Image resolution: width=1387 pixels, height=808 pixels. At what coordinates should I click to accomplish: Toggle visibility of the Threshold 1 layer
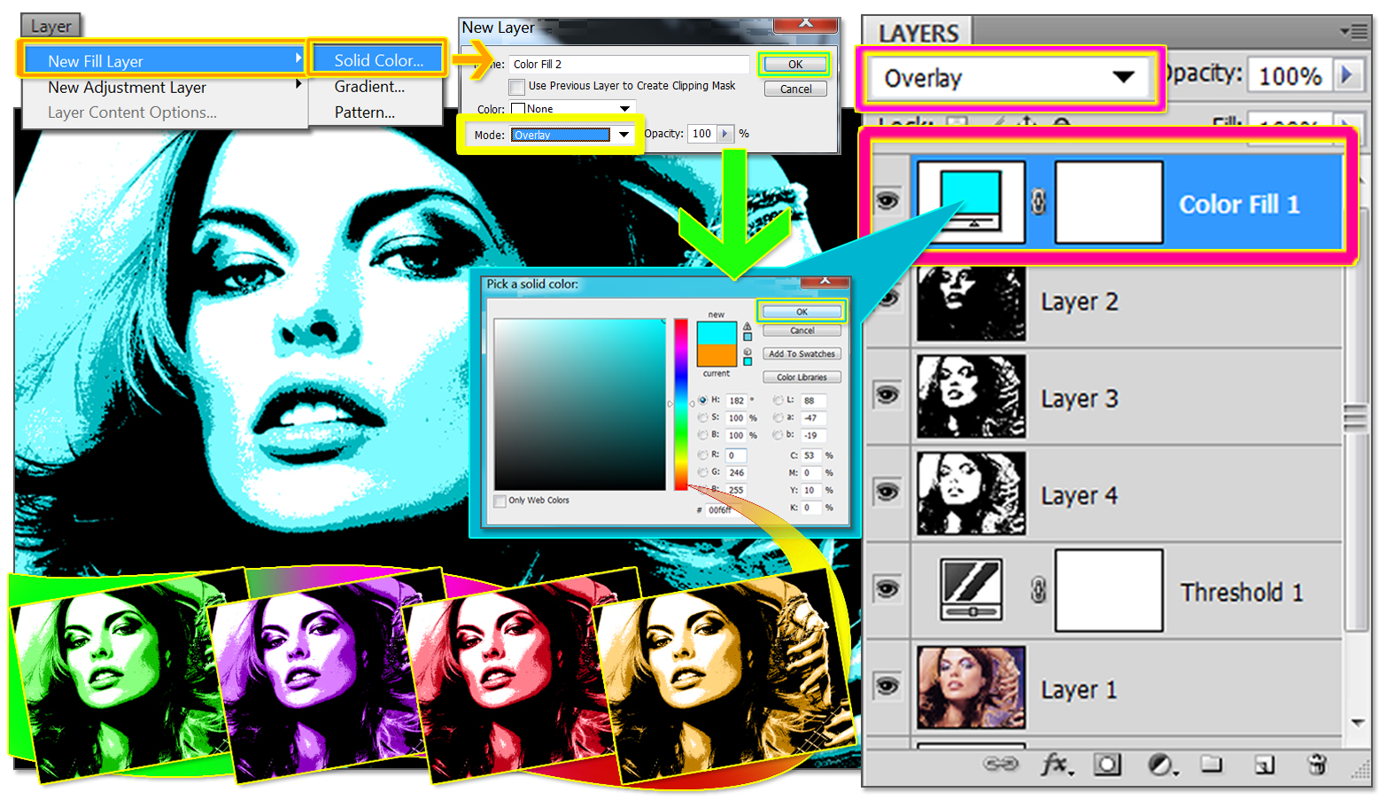tap(887, 588)
